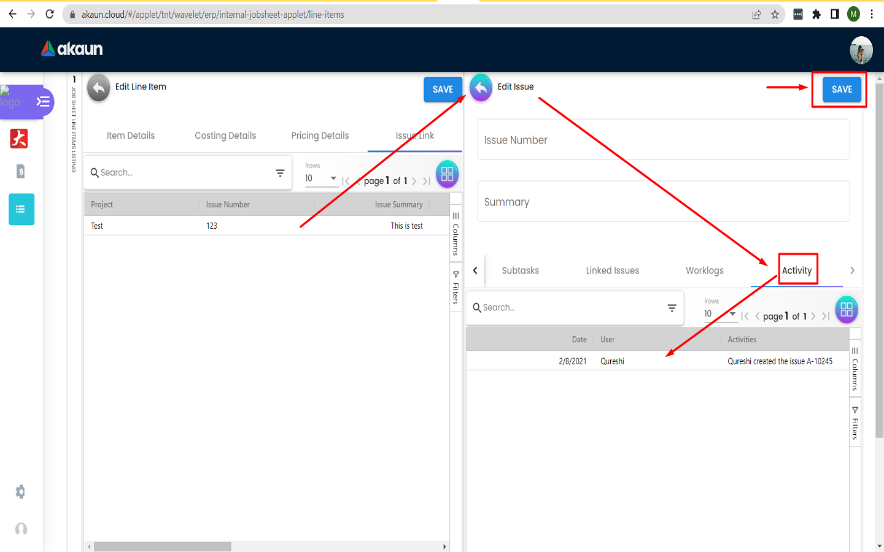The image size is (884, 552).
Task: Open filter options in Issue Link search
Action: (280, 173)
